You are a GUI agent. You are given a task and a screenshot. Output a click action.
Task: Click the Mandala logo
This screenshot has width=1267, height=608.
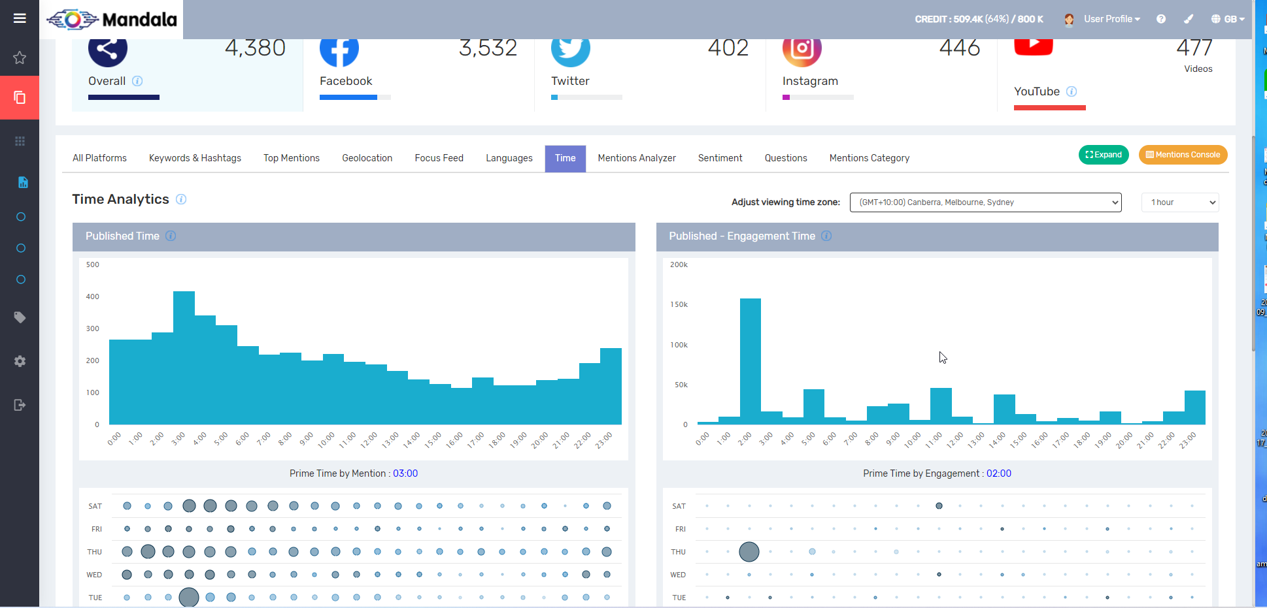[110, 20]
